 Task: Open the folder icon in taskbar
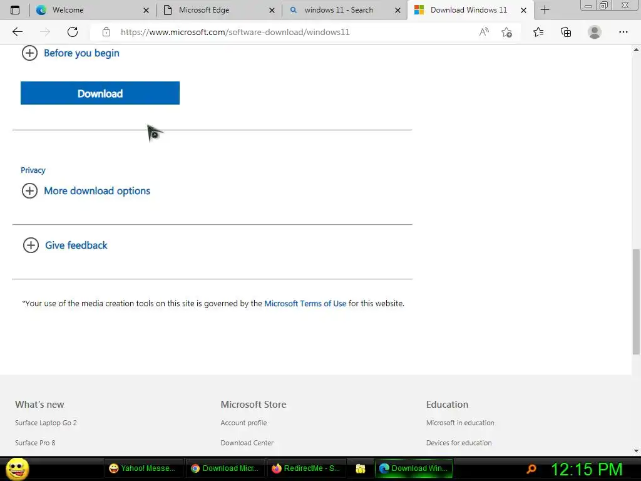point(361,468)
